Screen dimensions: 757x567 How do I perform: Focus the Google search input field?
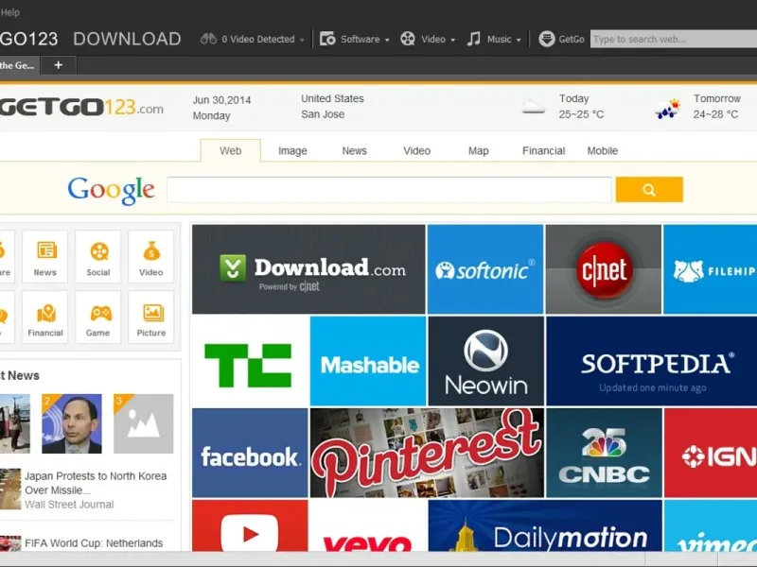[x=389, y=190]
